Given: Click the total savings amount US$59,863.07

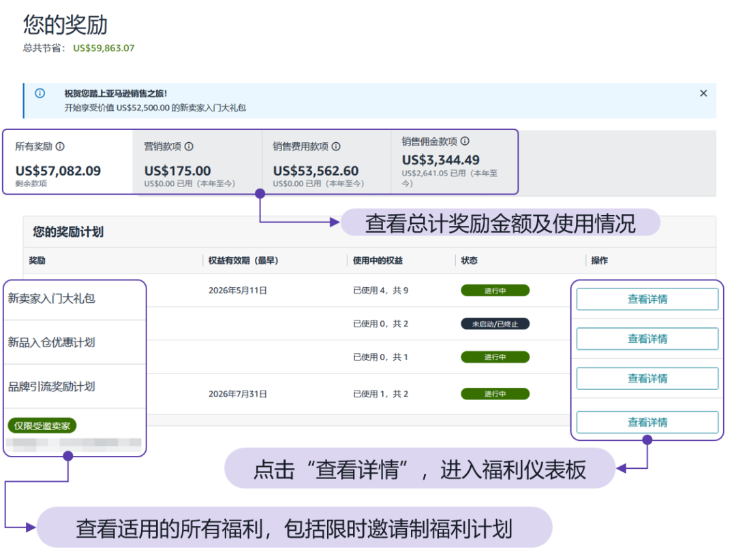Looking at the screenshot, I should tap(104, 48).
